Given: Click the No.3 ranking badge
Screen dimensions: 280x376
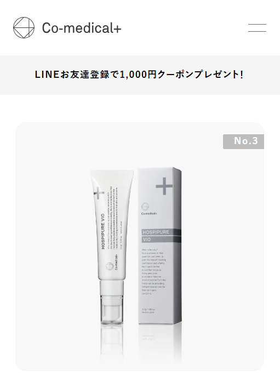Looking at the screenshot, I should click(x=243, y=141).
